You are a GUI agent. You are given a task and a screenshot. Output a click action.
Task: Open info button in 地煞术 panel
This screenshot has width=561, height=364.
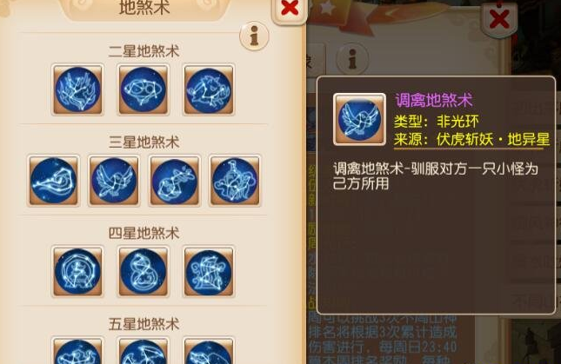point(254,36)
